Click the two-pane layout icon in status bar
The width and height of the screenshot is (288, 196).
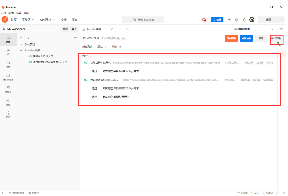pyautogui.click(x=277, y=193)
